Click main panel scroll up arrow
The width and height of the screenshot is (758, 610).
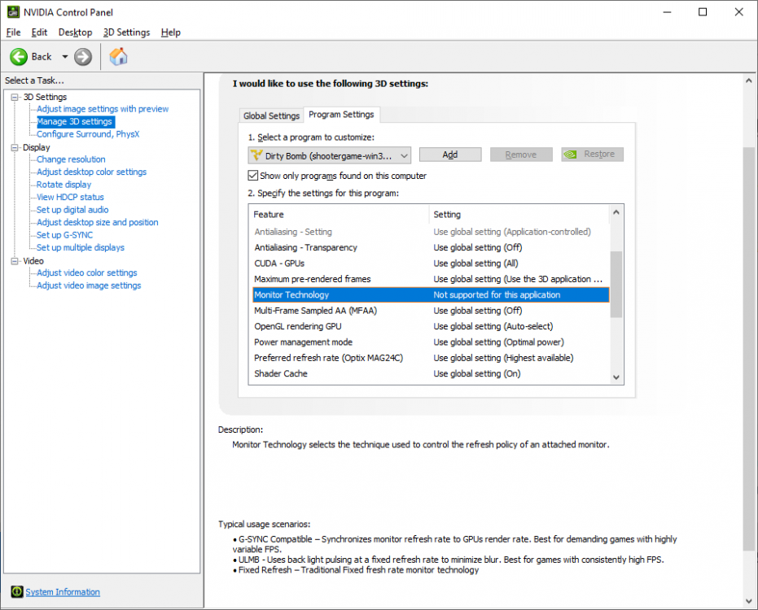point(749,81)
